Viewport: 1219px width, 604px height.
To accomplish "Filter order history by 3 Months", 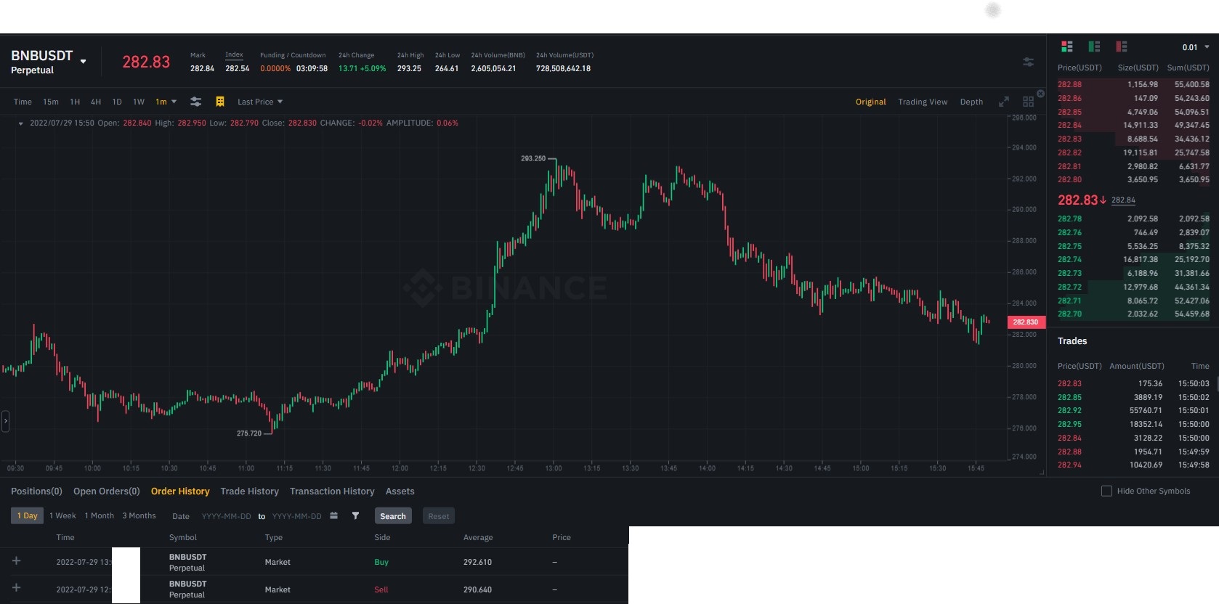I will tap(139, 515).
